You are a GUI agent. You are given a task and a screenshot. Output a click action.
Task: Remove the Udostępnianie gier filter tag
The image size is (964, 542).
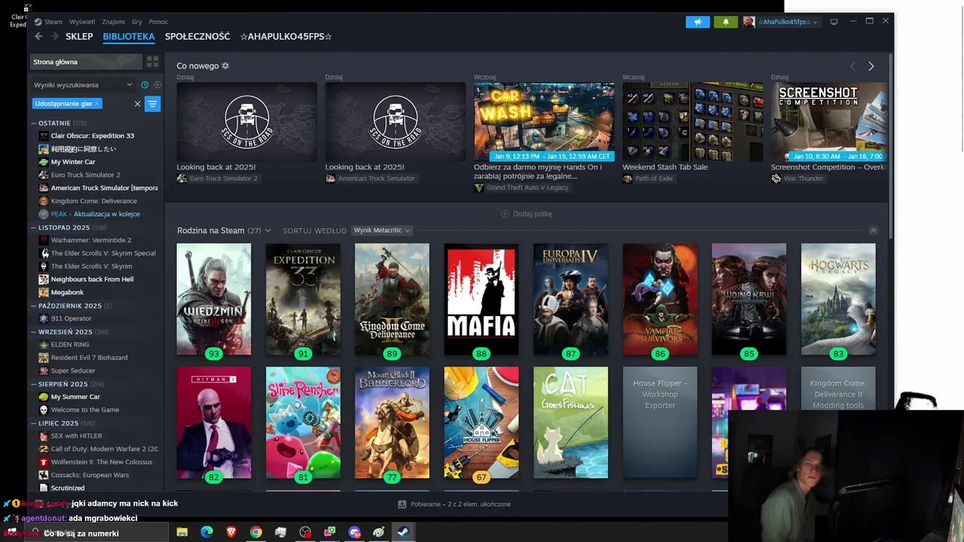tap(97, 103)
